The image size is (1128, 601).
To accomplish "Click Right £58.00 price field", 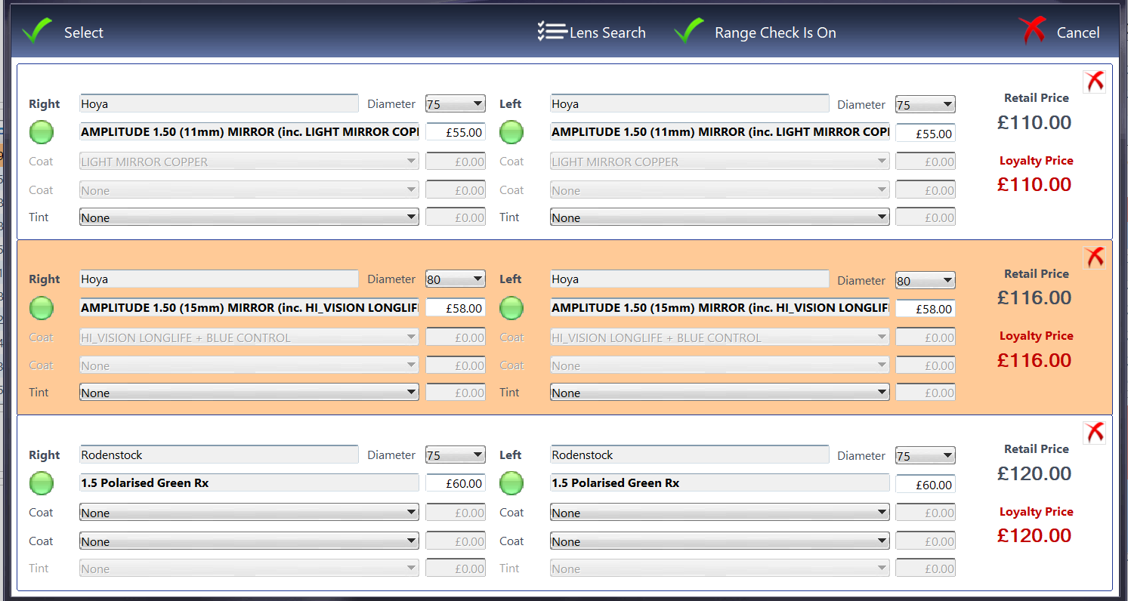I will tap(456, 308).
